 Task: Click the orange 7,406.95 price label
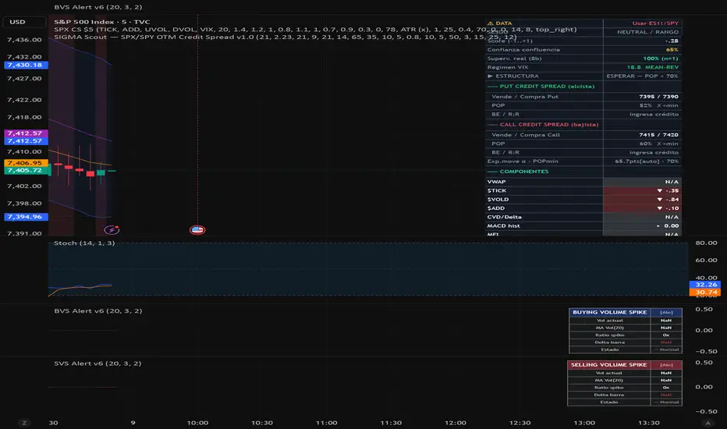tap(26, 163)
